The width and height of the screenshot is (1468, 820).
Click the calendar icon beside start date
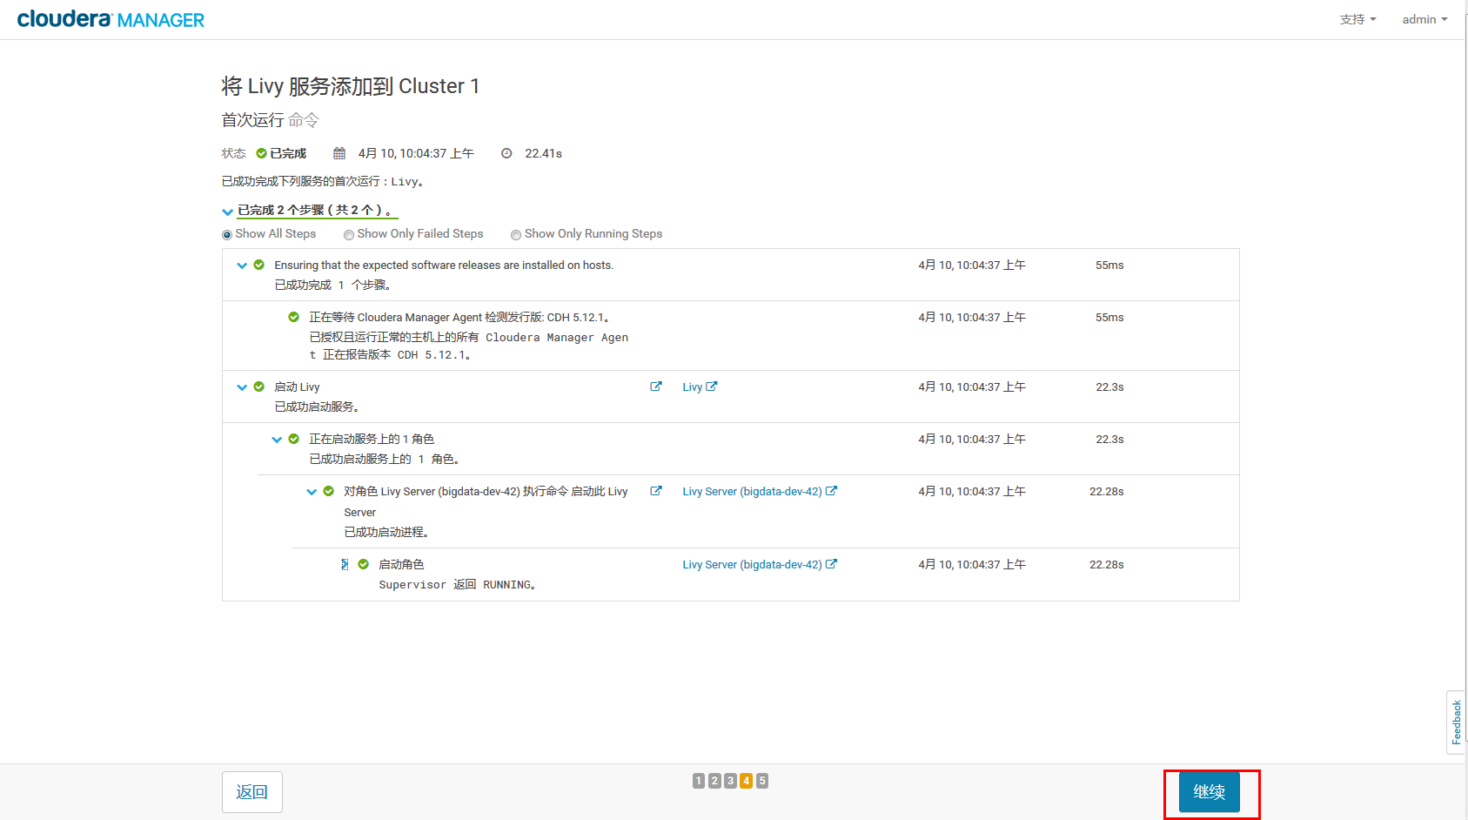pos(339,153)
